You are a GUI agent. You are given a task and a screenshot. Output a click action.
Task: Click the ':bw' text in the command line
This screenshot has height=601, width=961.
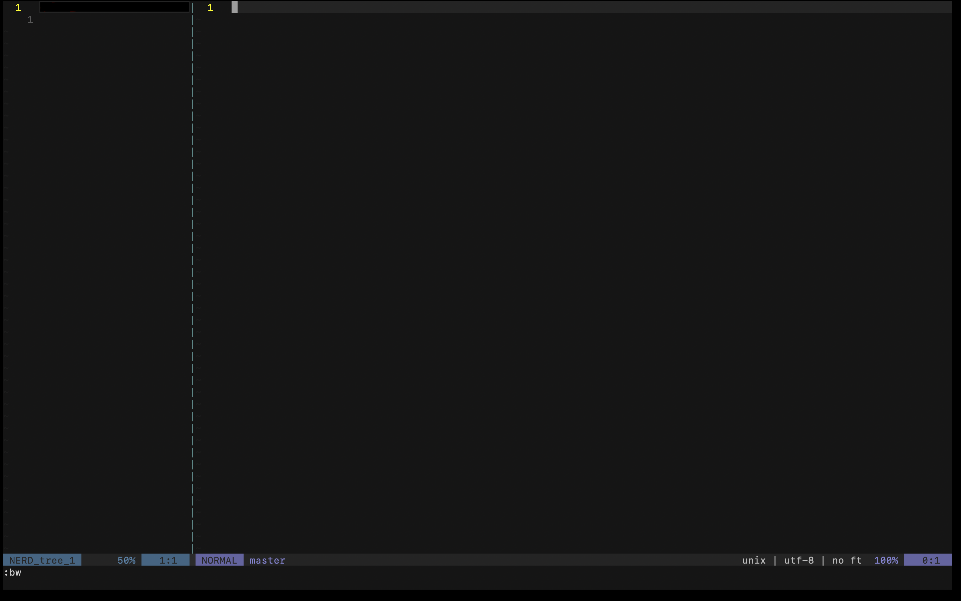pyautogui.click(x=13, y=572)
